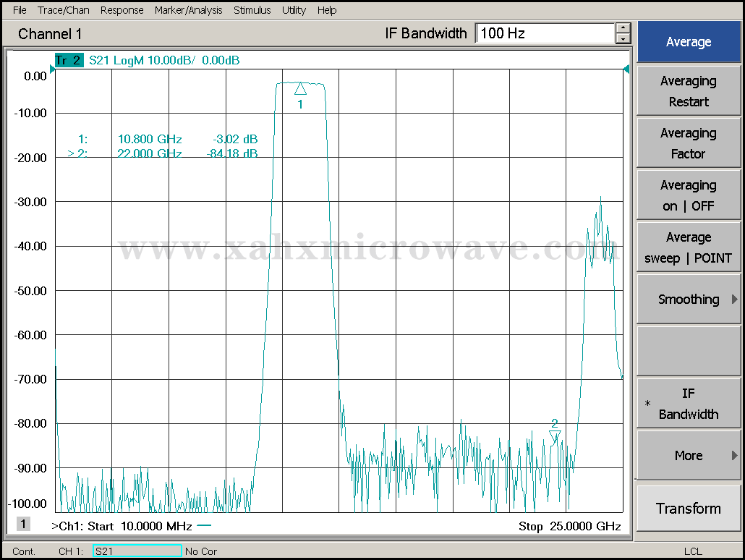Click the marker 1 readout 10.800 GHz
Screen dimensions: 745x560
[150, 140]
